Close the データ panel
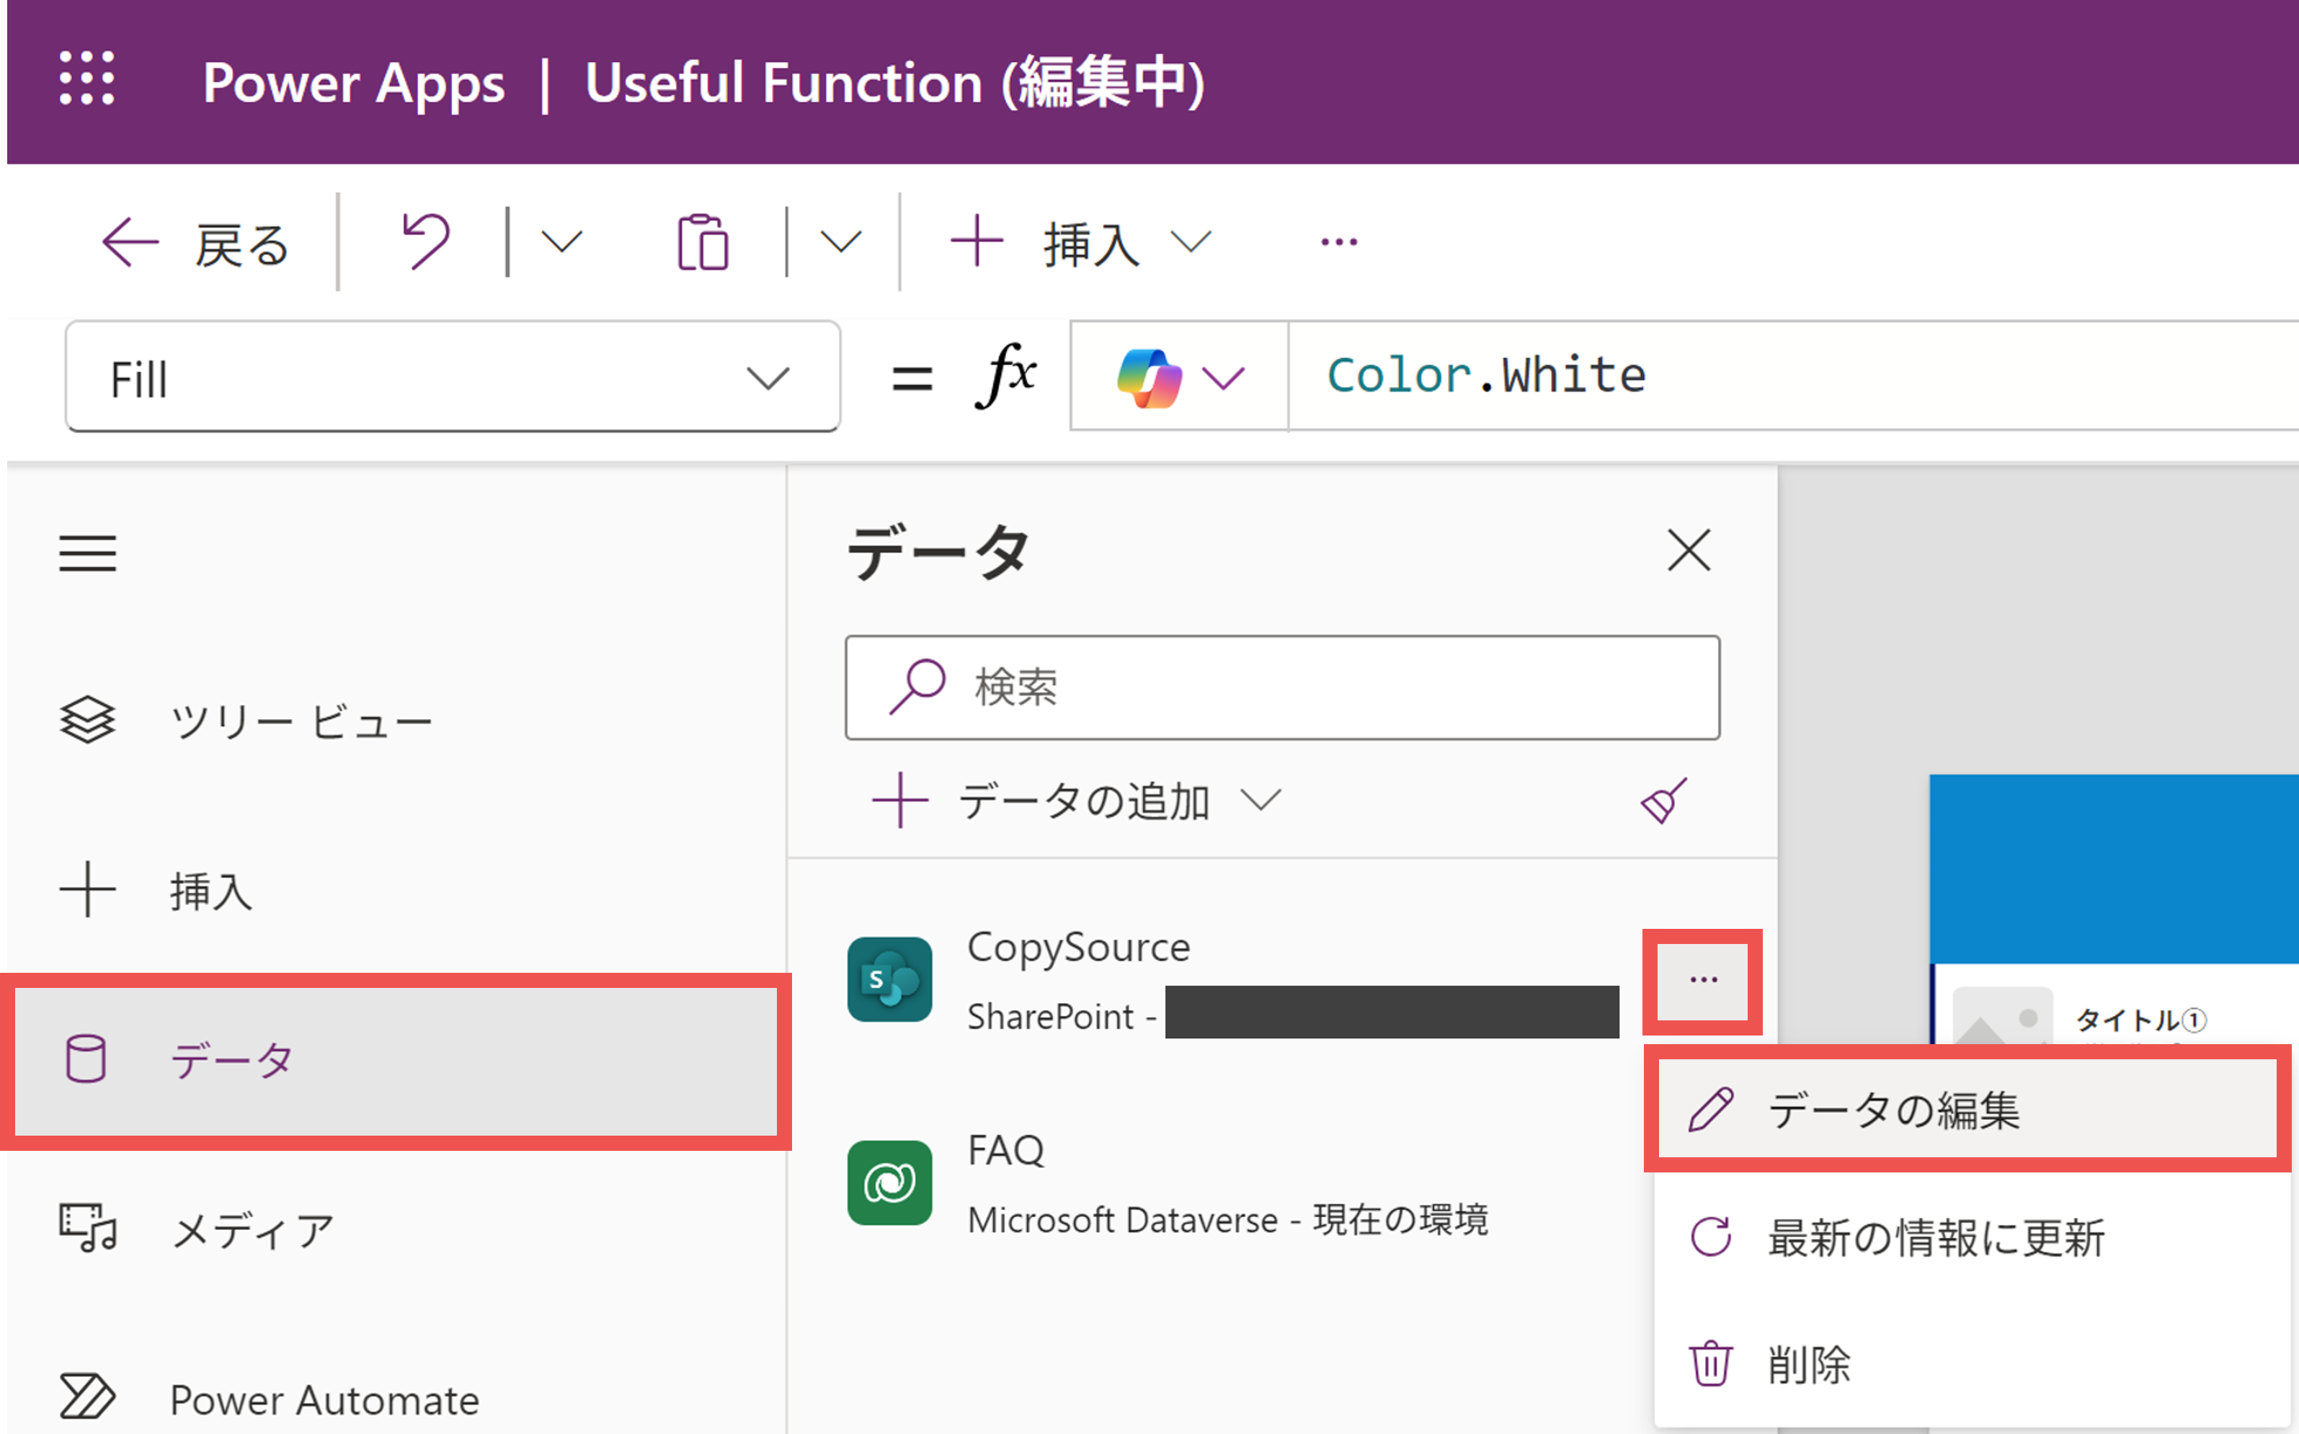Image resolution: width=2299 pixels, height=1434 pixels. 1689,550
